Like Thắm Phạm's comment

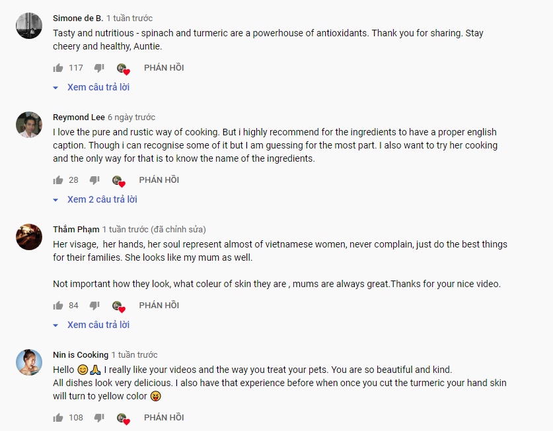click(58, 306)
